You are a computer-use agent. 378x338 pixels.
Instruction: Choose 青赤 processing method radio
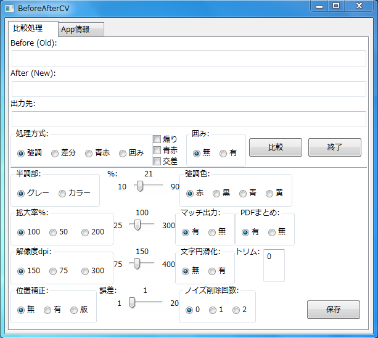(97, 153)
